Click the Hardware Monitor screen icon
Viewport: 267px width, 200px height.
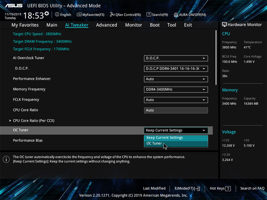(x=224, y=25)
